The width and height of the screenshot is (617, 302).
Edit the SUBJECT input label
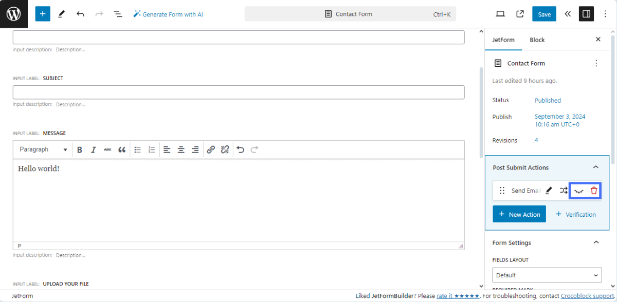click(x=53, y=79)
